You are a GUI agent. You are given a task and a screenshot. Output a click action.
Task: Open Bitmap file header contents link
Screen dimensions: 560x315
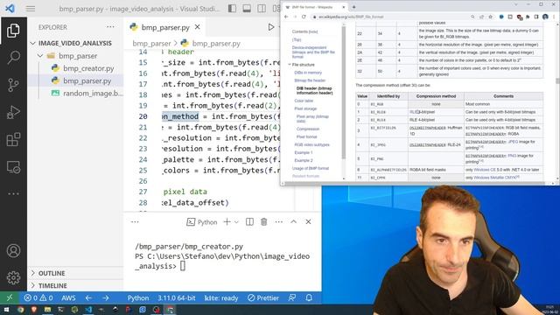[x=310, y=80]
